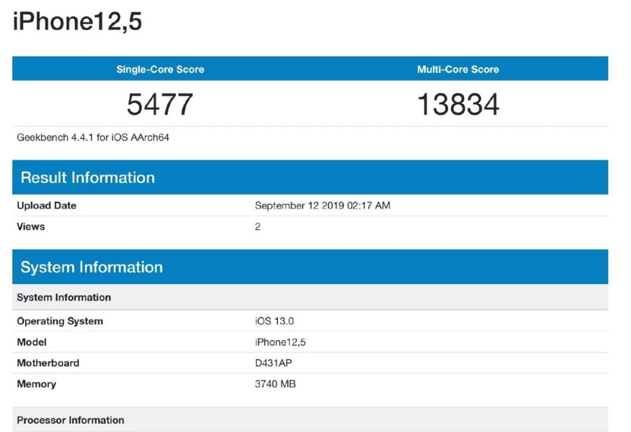The height and width of the screenshot is (432, 631).
Task: Click the System Information subsection row
Action: point(64,298)
